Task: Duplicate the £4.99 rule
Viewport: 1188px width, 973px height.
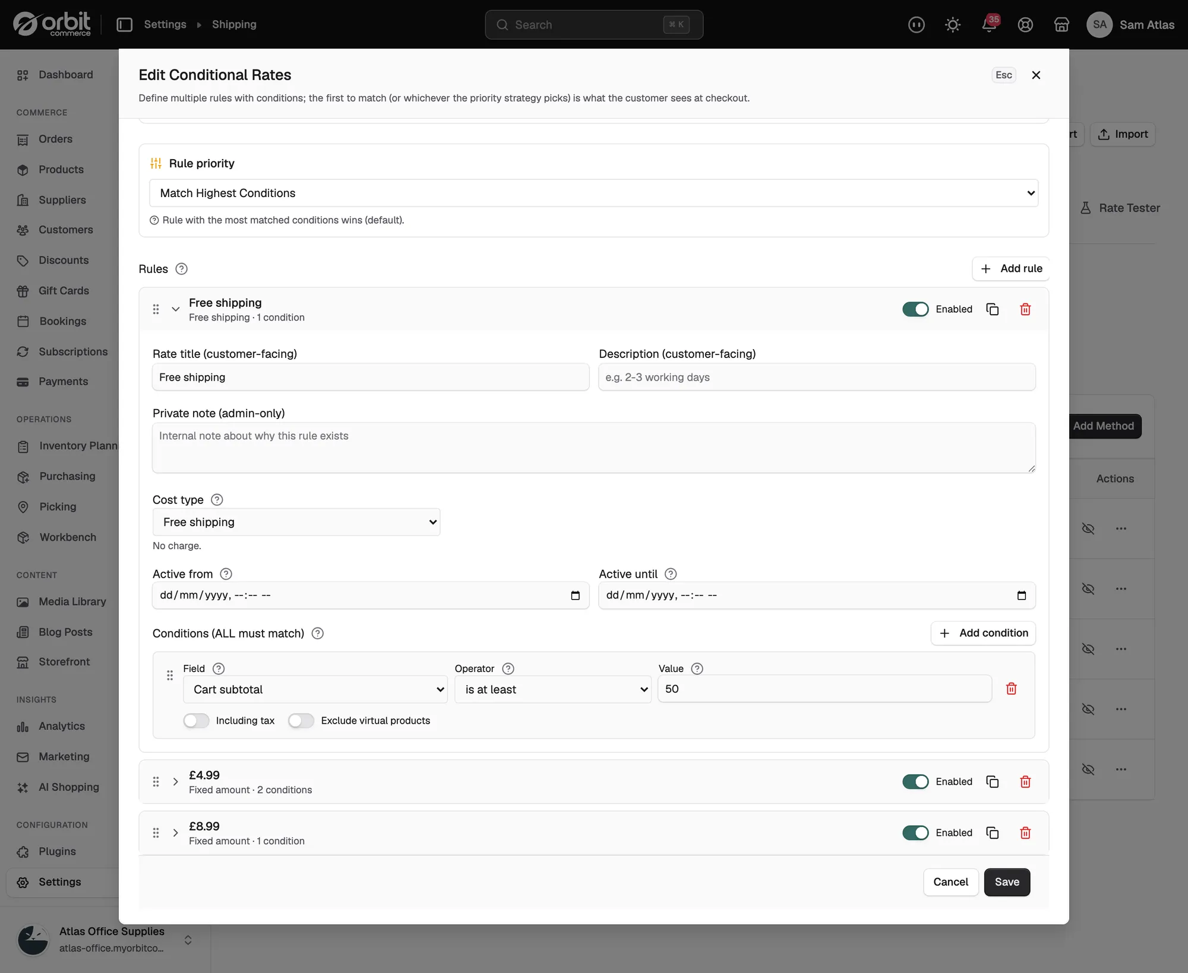Action: tap(992, 782)
